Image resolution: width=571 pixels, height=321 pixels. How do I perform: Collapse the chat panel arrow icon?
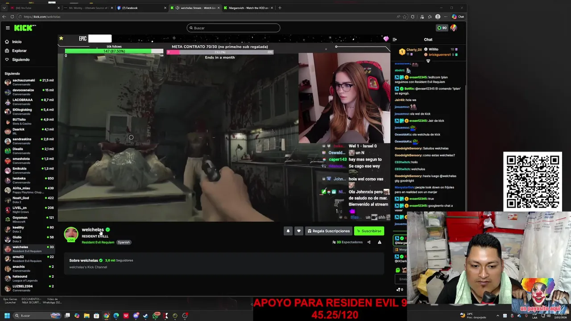pyautogui.click(x=394, y=39)
